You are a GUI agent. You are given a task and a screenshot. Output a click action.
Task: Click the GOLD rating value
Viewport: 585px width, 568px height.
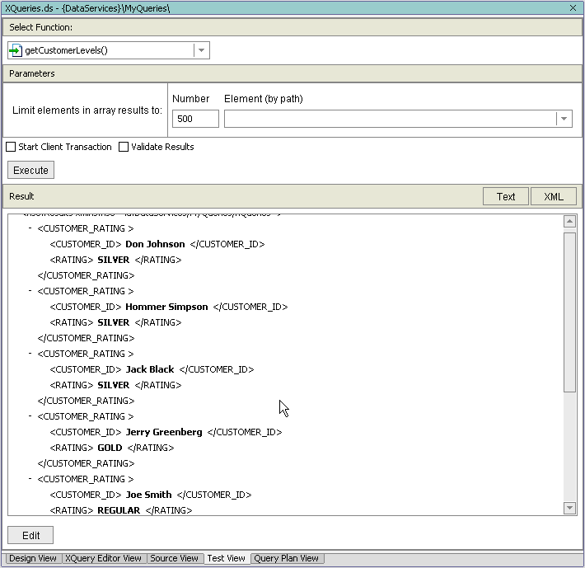tap(110, 448)
